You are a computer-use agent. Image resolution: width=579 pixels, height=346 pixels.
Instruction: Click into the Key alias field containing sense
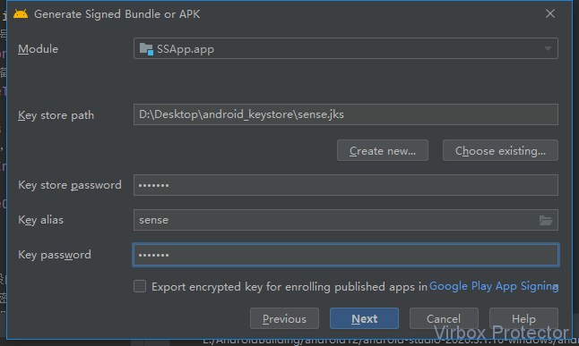pyautogui.click(x=346, y=220)
